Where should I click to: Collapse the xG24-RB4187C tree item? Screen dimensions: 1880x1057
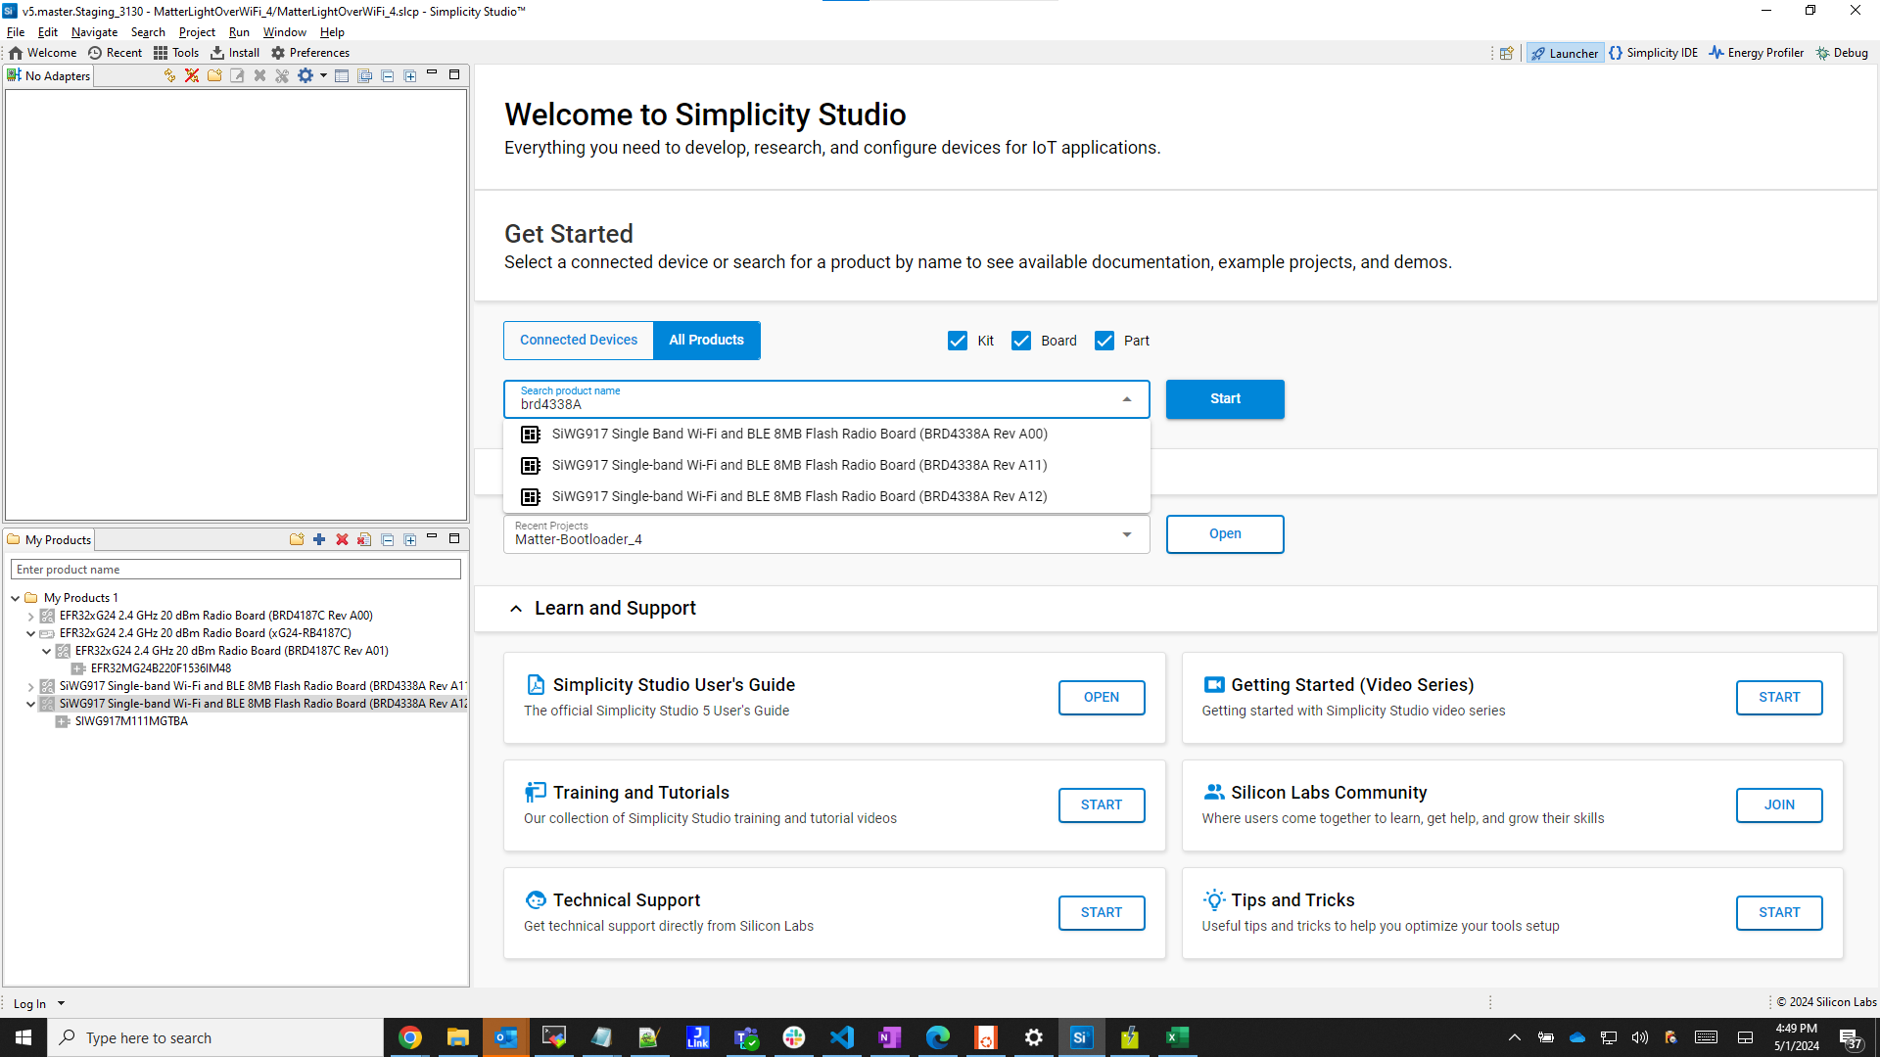[x=31, y=634]
